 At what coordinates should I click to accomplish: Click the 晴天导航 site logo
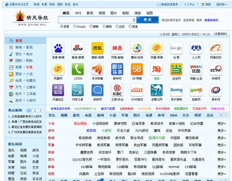tap(31, 19)
